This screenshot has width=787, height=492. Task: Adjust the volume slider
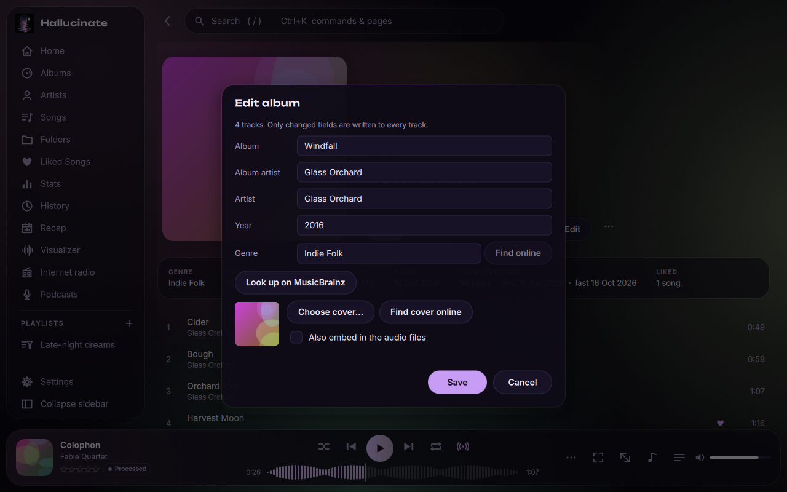(x=740, y=458)
